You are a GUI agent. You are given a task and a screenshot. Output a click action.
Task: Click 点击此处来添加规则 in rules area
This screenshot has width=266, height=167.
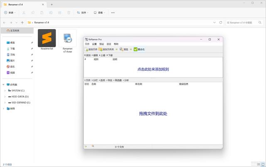coord(153,69)
